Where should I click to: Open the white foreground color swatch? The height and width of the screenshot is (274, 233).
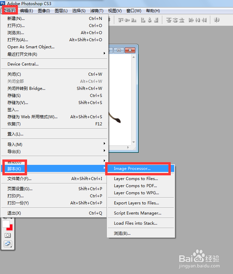click(x=5, y=224)
